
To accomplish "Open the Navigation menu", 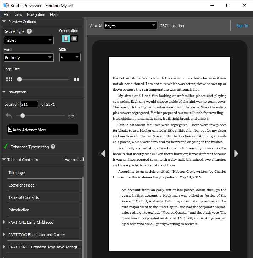I will pyautogui.click(x=36, y=15).
